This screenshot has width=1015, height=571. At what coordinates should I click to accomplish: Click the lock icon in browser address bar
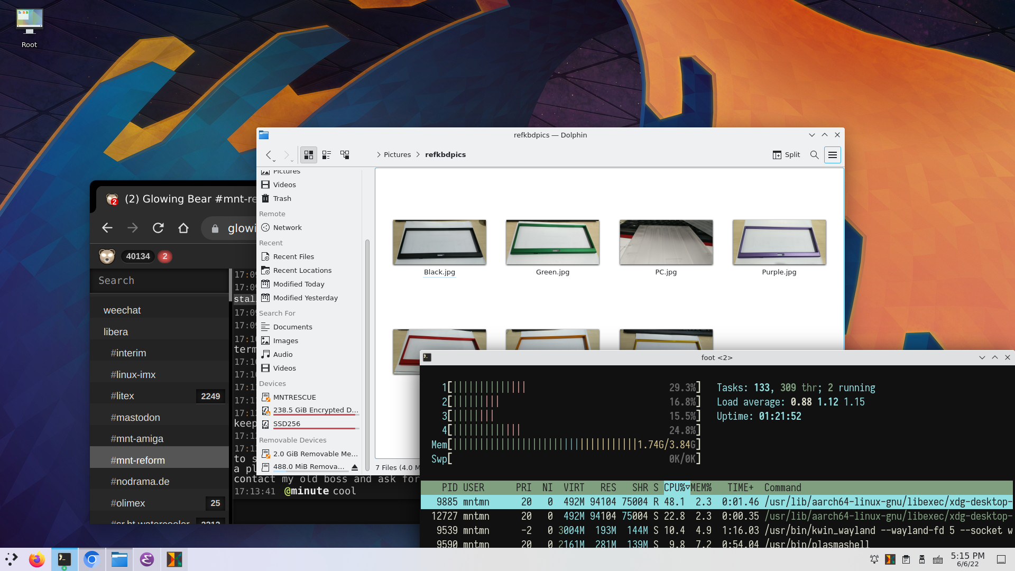[x=215, y=228]
